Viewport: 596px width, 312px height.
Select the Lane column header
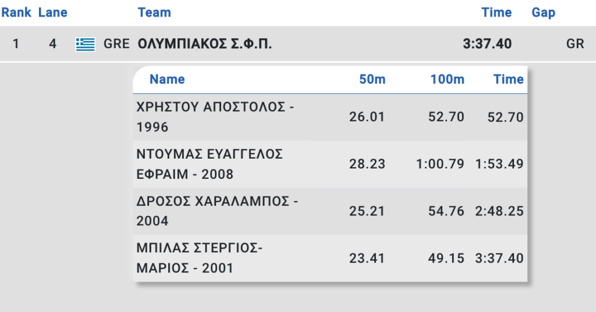point(52,13)
